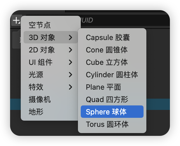Image resolution: width=180 pixels, height=146 pixels.
Task: Select the 空节点 menu entry
Action: 40,25
